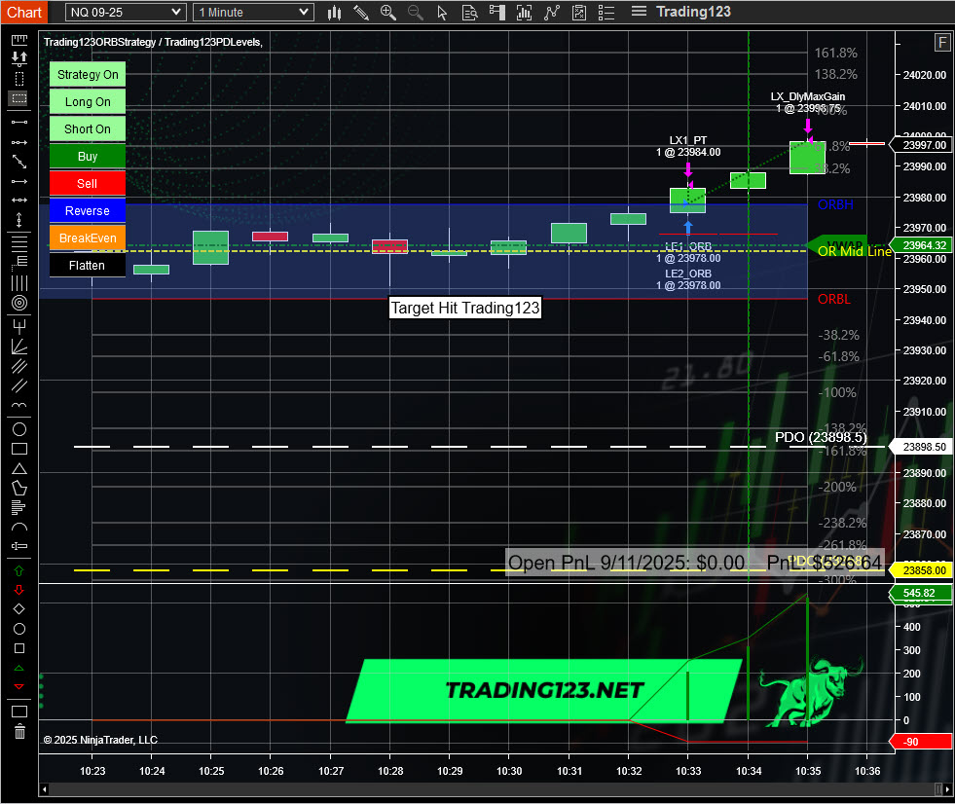
Task: Click the F fixed-scale button
Action: pos(942,43)
